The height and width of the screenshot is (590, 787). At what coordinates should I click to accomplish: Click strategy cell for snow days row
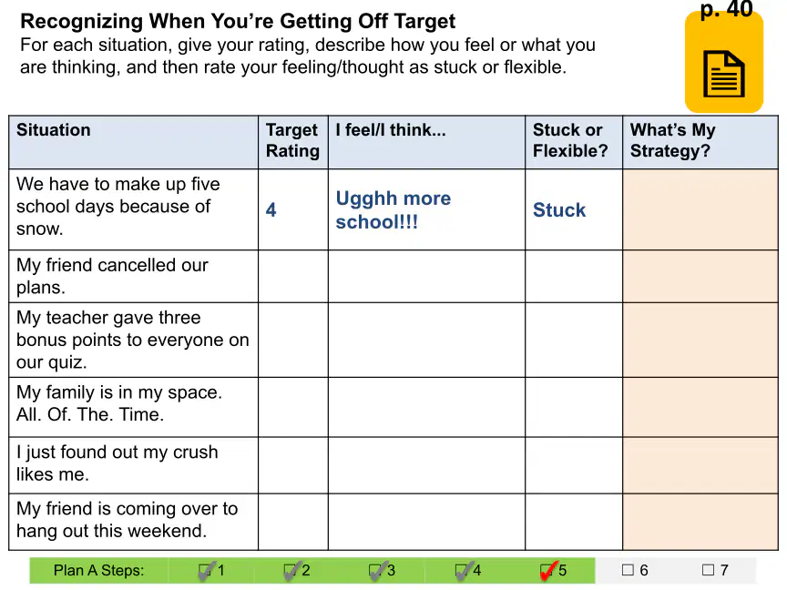[700, 209]
